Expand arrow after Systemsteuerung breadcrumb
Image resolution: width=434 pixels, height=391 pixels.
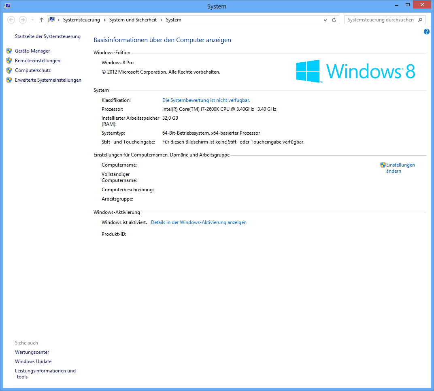(x=104, y=20)
